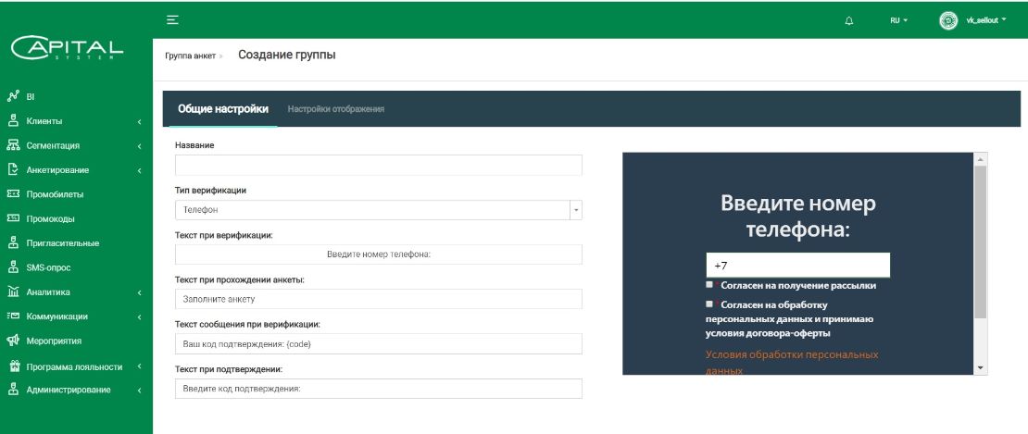
Task: Click the preview panel scrollbar thumb
Action: tap(980, 242)
